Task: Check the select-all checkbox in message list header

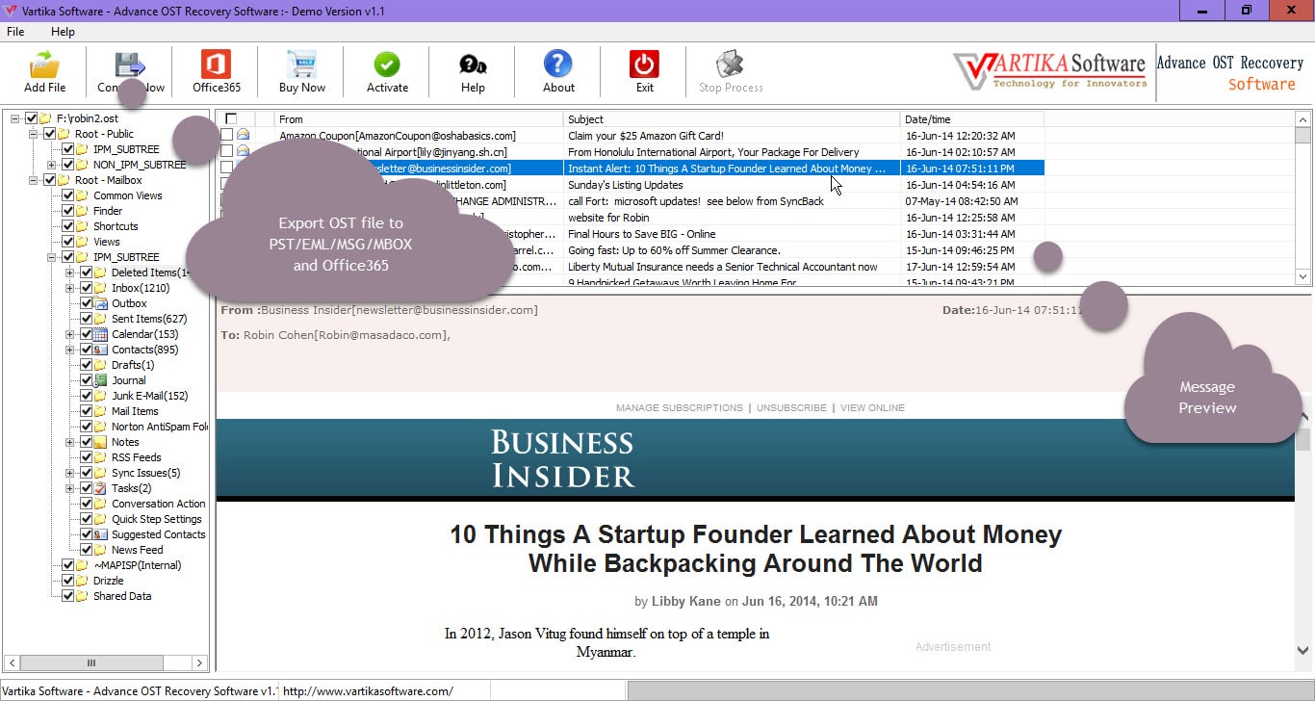Action: coord(231,119)
